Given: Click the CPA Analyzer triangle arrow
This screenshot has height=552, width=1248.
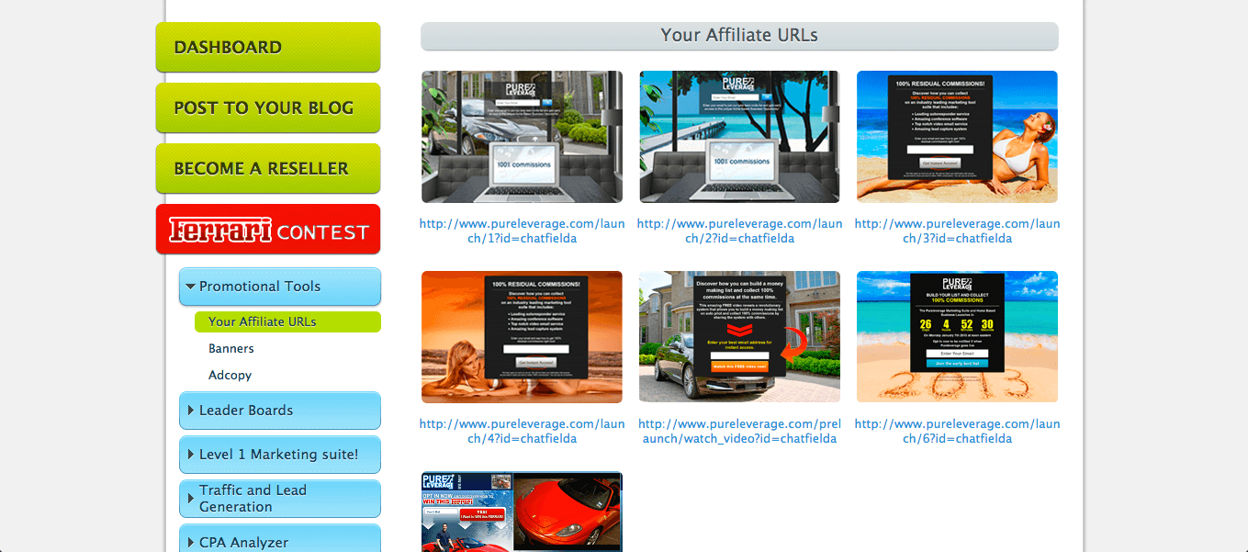Looking at the screenshot, I should click(191, 543).
